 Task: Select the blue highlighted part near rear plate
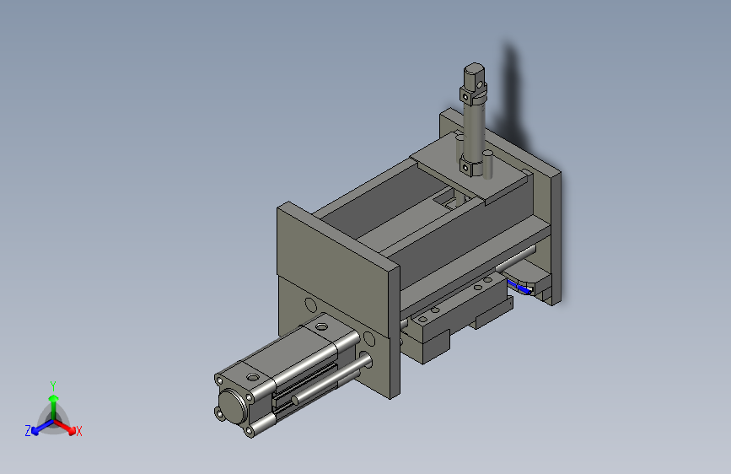pyautogui.click(x=519, y=288)
